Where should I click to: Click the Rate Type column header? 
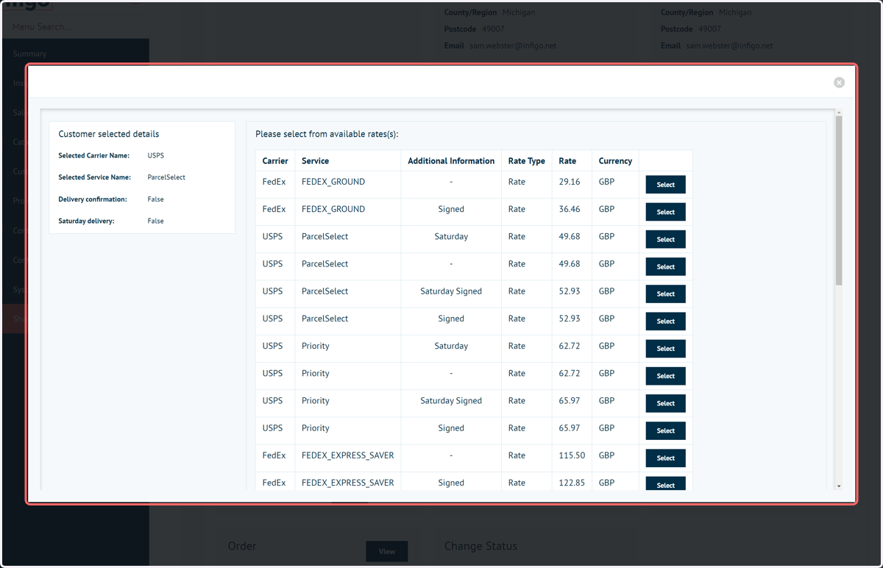point(527,160)
